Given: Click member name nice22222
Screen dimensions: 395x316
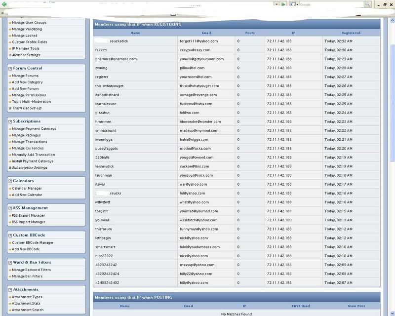Looking at the screenshot, I should tap(104, 256).
